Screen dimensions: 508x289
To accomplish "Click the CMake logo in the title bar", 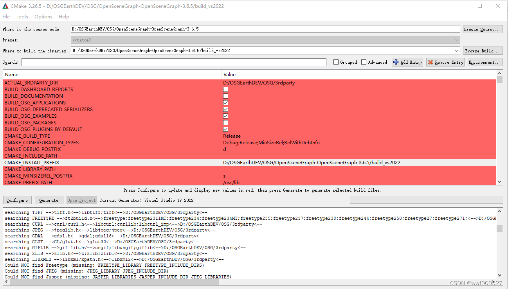I will click(5, 6).
